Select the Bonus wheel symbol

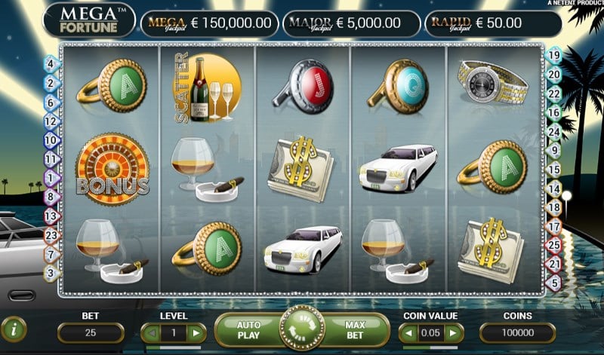click(x=112, y=169)
